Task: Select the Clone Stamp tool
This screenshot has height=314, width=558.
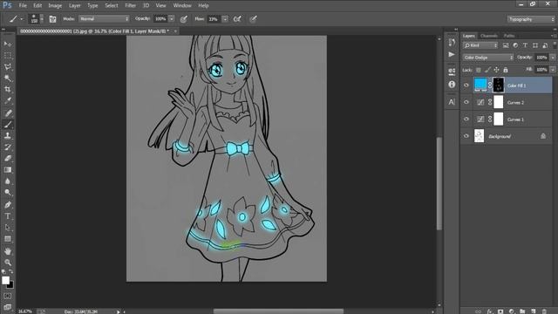Action: click(x=8, y=136)
